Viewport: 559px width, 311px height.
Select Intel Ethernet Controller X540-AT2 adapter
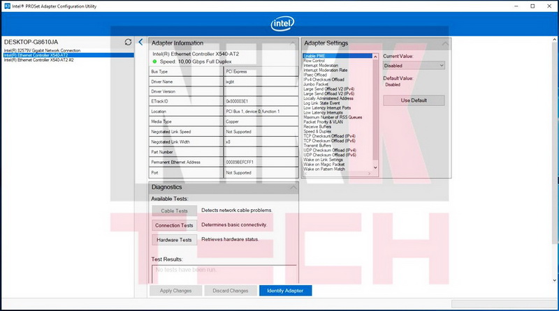pyautogui.click(x=68, y=55)
